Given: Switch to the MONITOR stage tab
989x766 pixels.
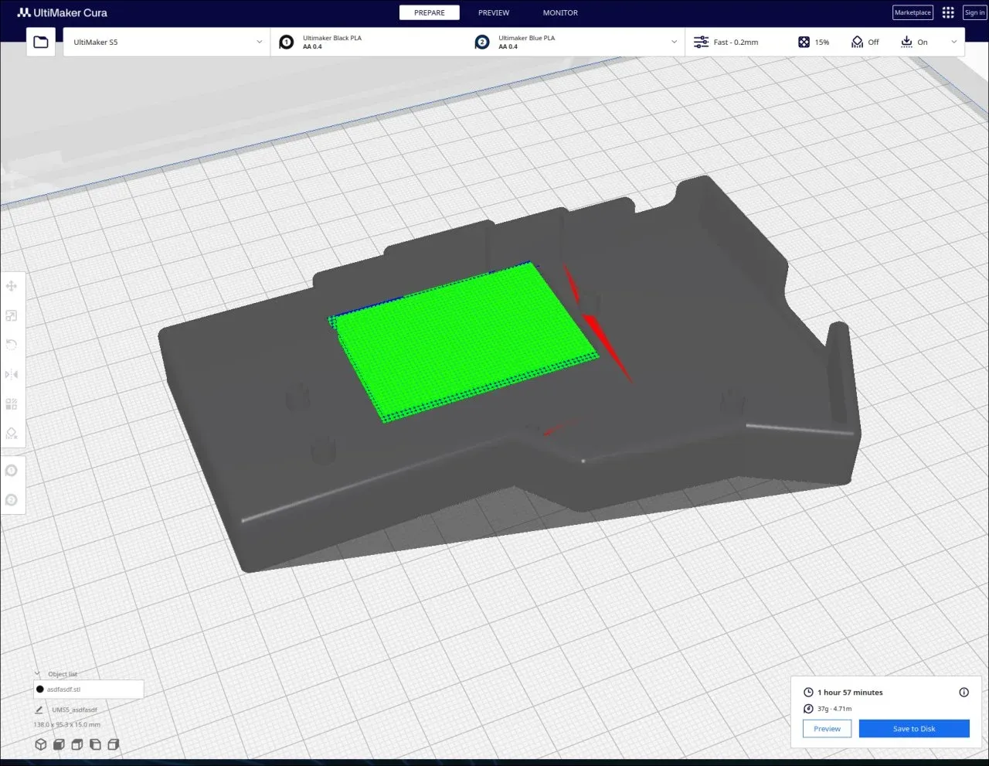Looking at the screenshot, I should [x=560, y=12].
